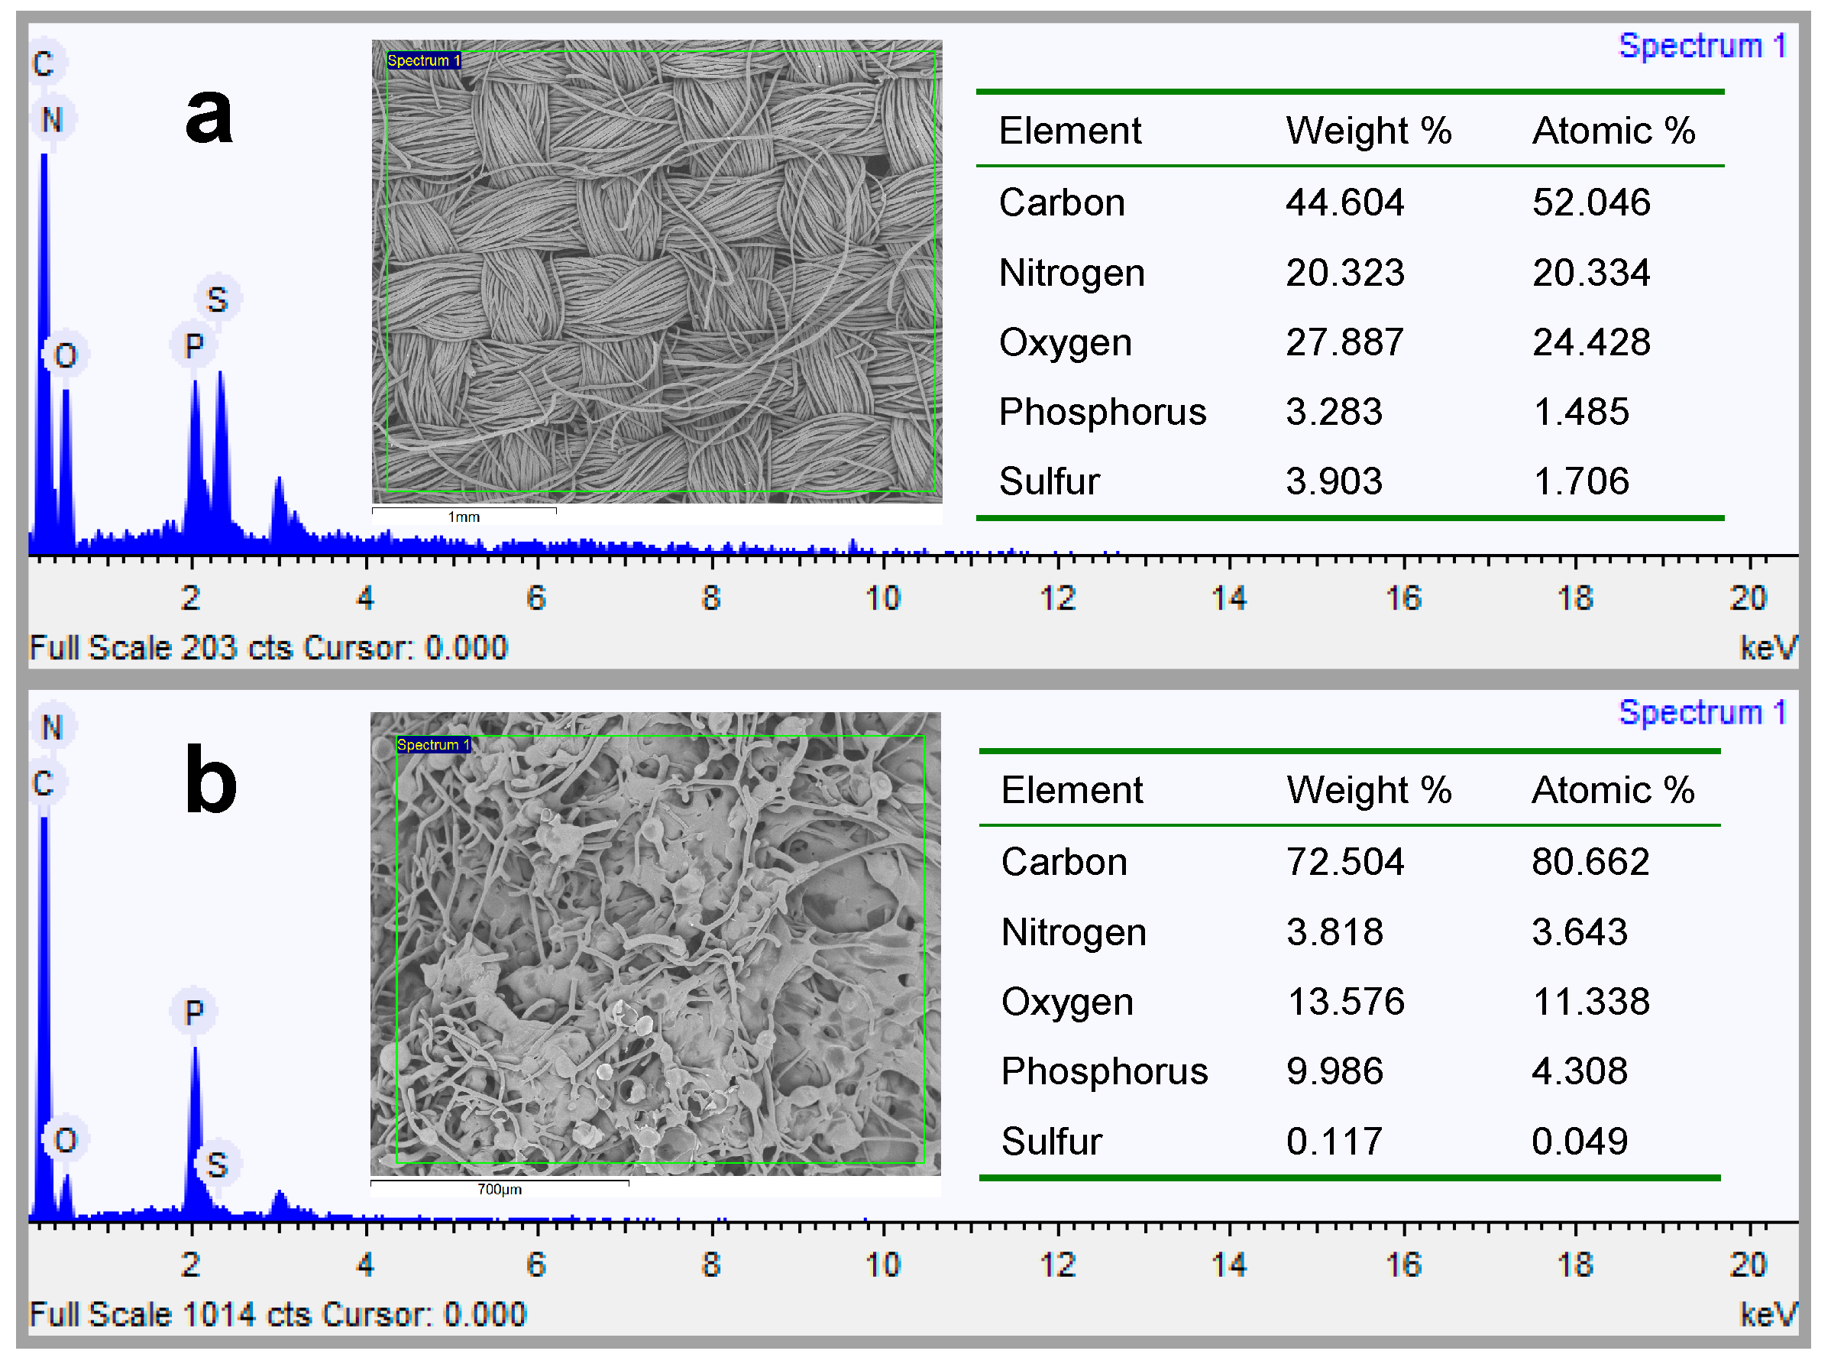The image size is (1831, 1367).
Task: Select the fungal network SEM image in panel b
Action: click(655, 944)
